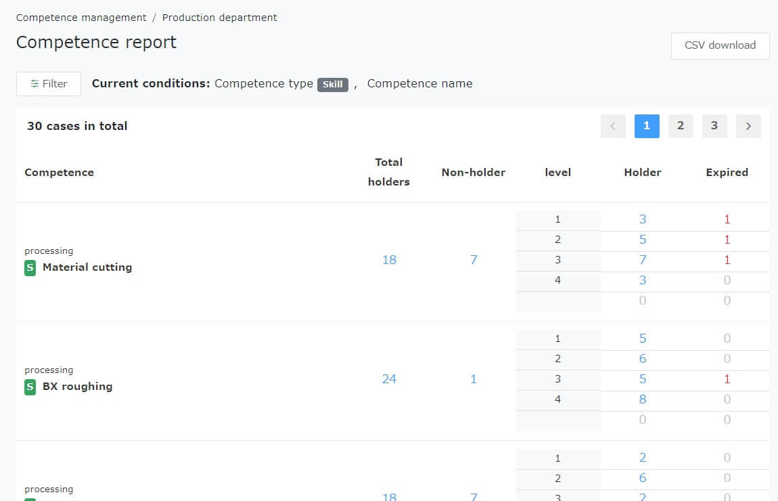The height and width of the screenshot is (501, 778).
Task: View Material cutting level 2 expired count
Action: tap(727, 239)
